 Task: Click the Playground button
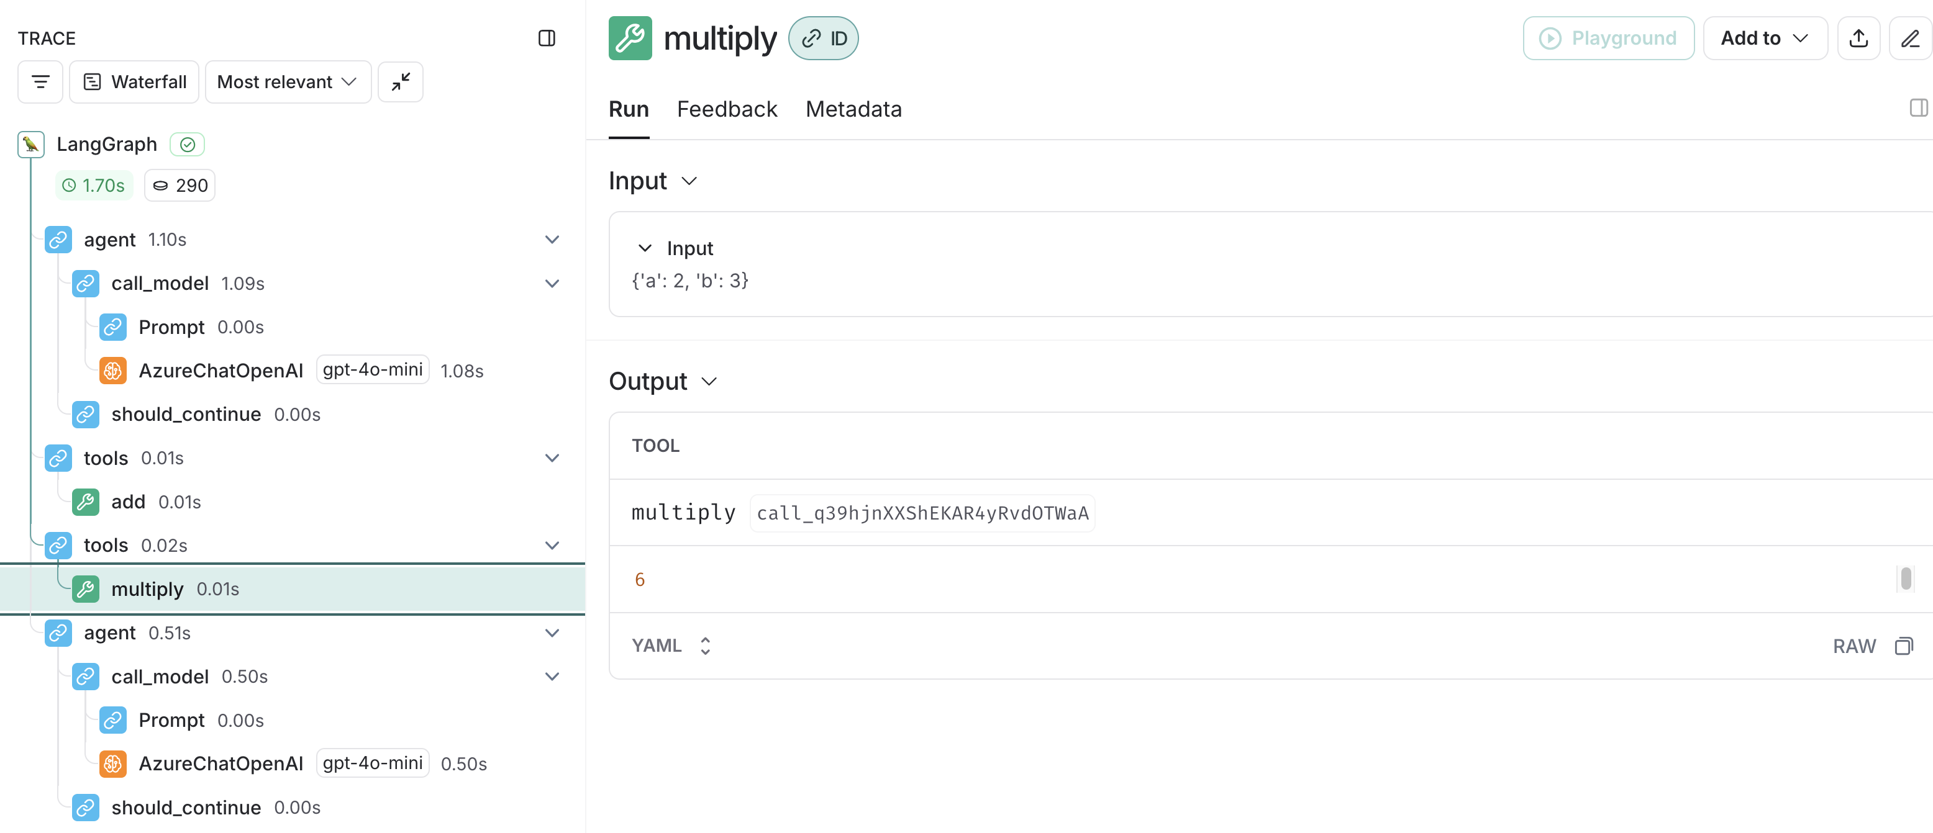pyautogui.click(x=1608, y=37)
